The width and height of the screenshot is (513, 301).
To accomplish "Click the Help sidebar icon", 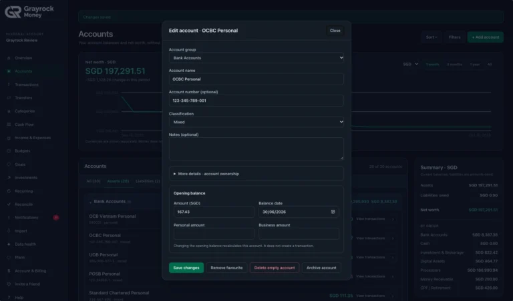I will 9,298.
